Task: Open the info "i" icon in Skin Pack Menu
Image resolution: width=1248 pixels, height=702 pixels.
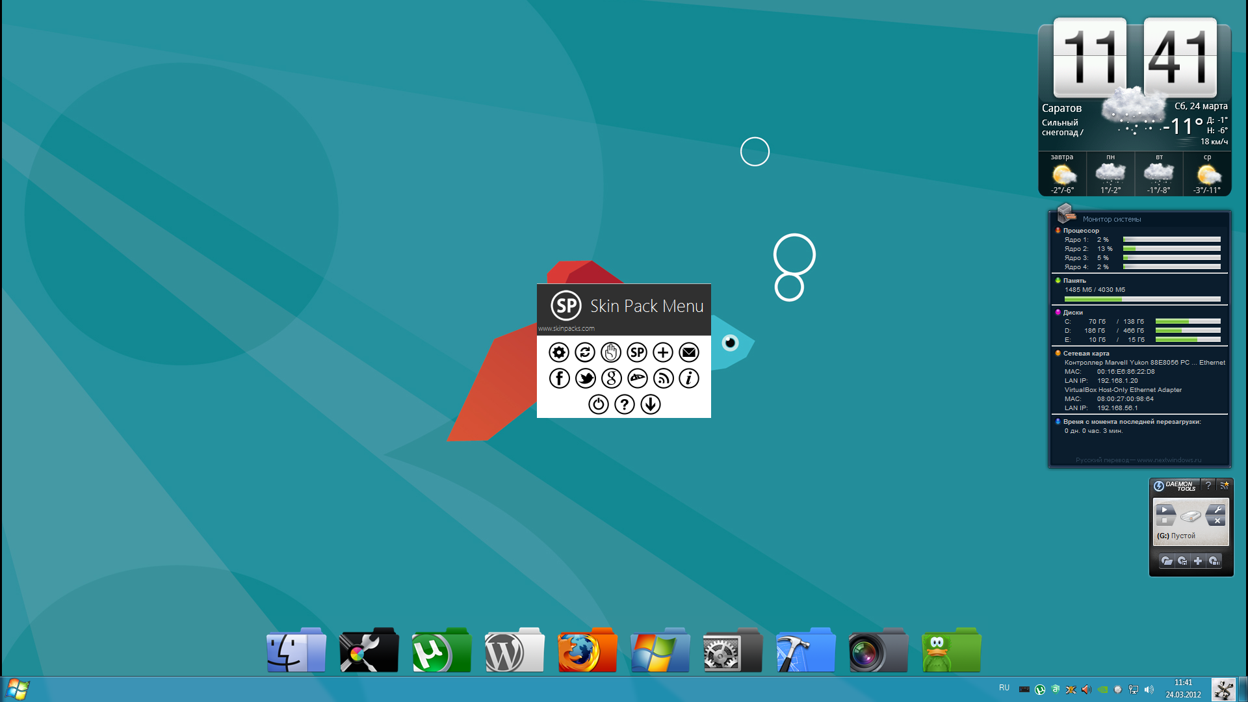Action: (689, 378)
